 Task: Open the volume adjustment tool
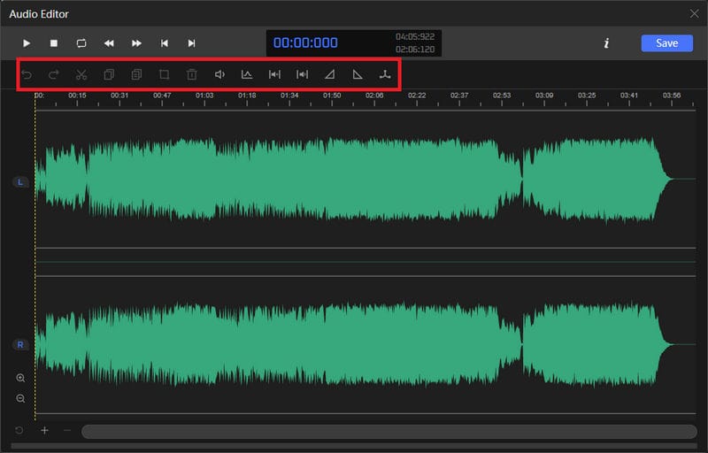219,74
